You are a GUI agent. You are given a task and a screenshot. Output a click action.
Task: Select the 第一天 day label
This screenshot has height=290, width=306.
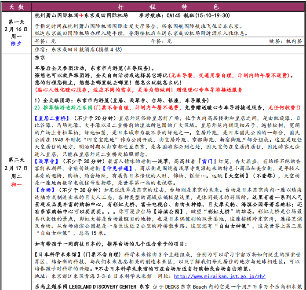[17, 22]
